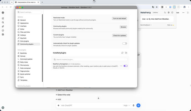The width and height of the screenshot is (191, 111).
Task: Open NoteFerry Companion more options ellipsis
Action: pos(121,66)
